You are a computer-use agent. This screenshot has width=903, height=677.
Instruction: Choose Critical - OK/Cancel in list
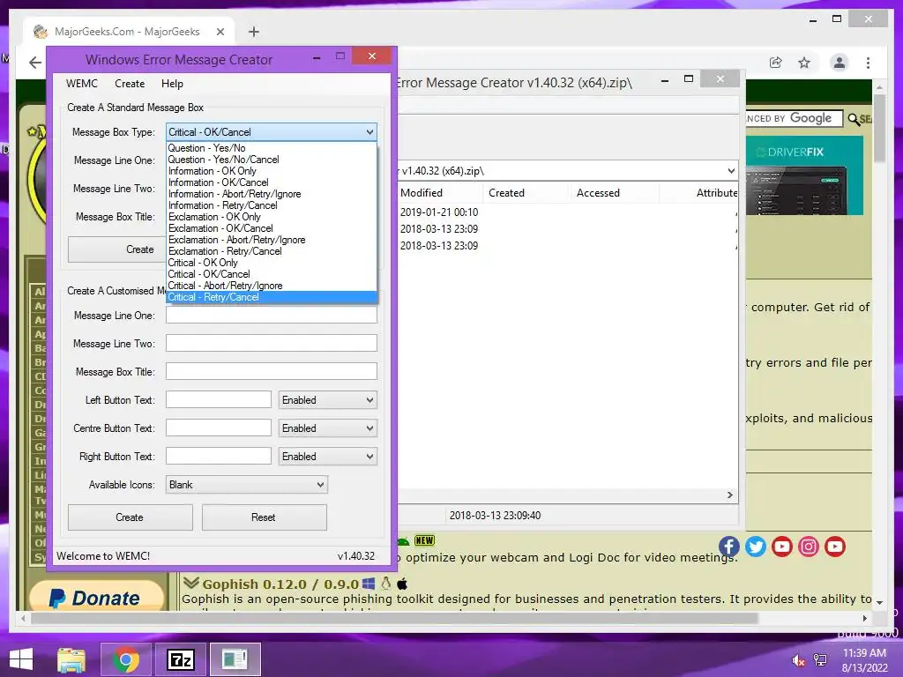[272, 274]
